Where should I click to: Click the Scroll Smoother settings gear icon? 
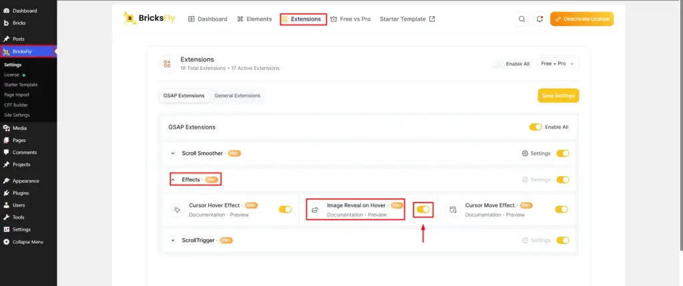(x=525, y=153)
